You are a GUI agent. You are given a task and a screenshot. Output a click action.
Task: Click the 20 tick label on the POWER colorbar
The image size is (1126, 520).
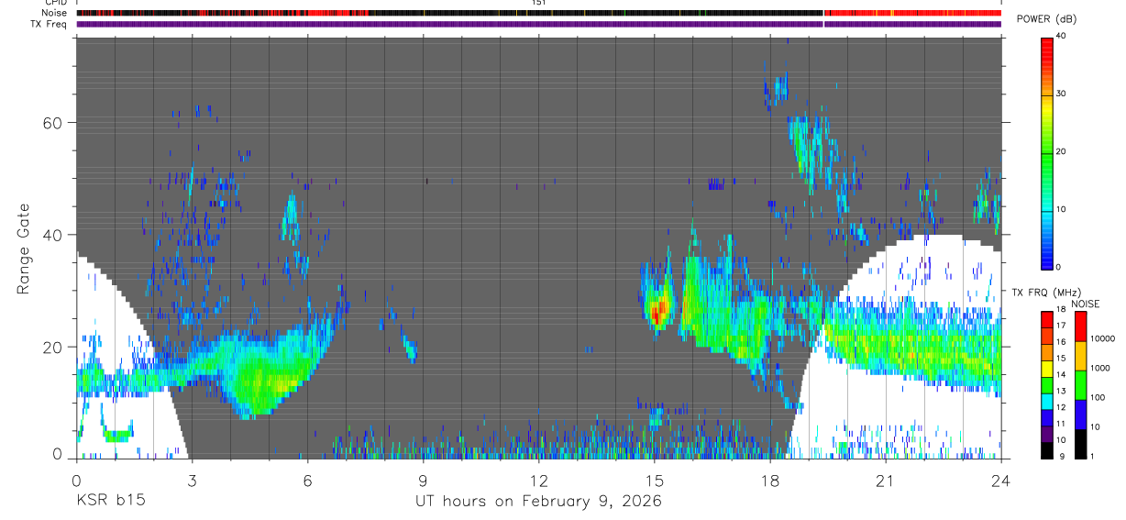[x=1061, y=151]
